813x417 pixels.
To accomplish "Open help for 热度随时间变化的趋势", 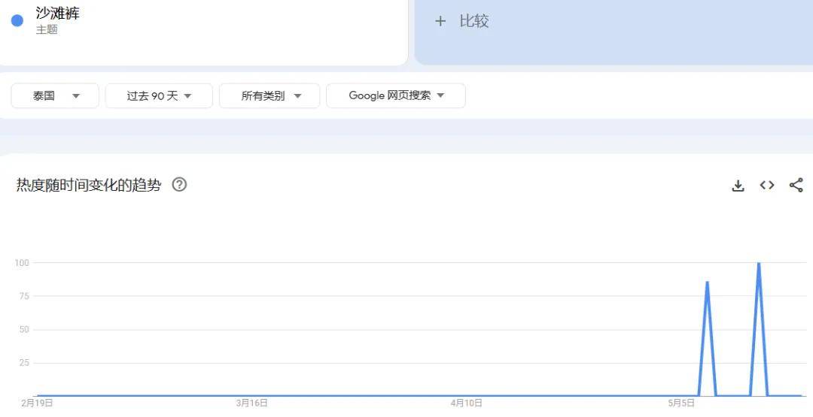I will 179,184.
